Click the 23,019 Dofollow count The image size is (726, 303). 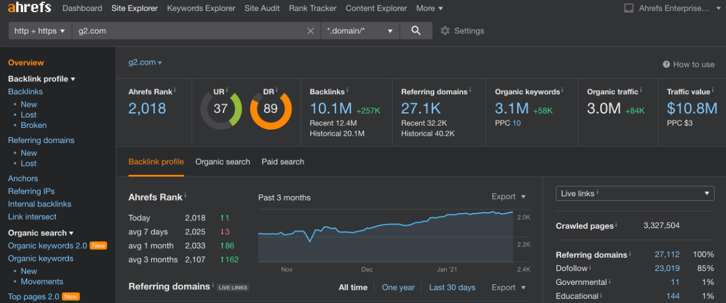pyautogui.click(x=667, y=269)
